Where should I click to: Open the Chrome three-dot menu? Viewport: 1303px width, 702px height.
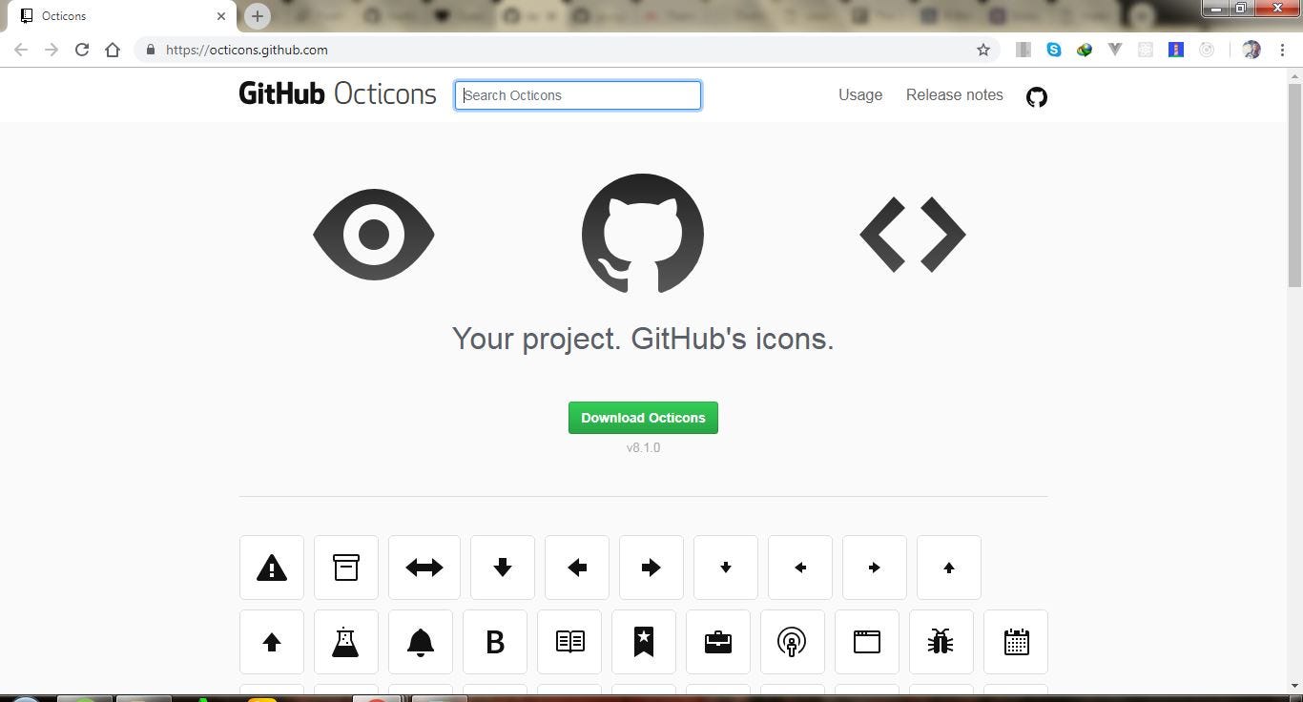(x=1282, y=50)
